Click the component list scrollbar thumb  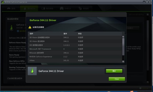click(123, 47)
